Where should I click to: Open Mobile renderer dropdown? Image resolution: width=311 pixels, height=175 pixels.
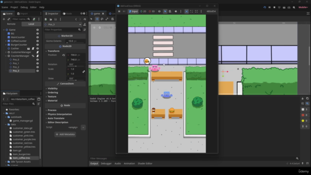coord(303,7)
